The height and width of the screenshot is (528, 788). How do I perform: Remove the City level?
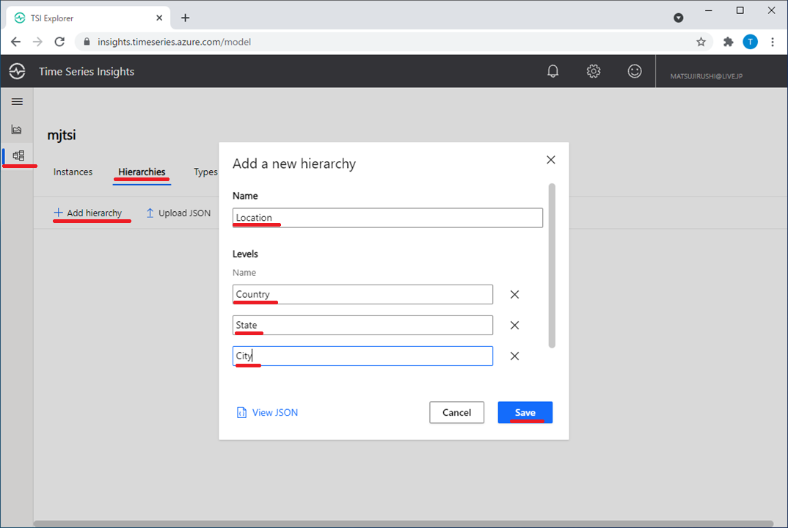click(514, 356)
